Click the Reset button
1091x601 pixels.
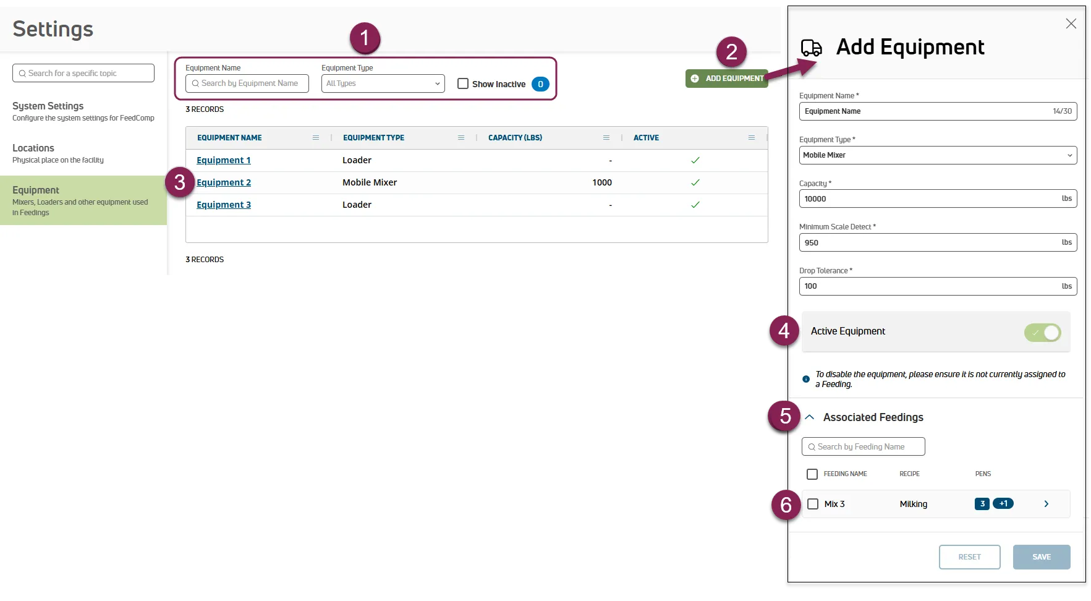pos(970,557)
